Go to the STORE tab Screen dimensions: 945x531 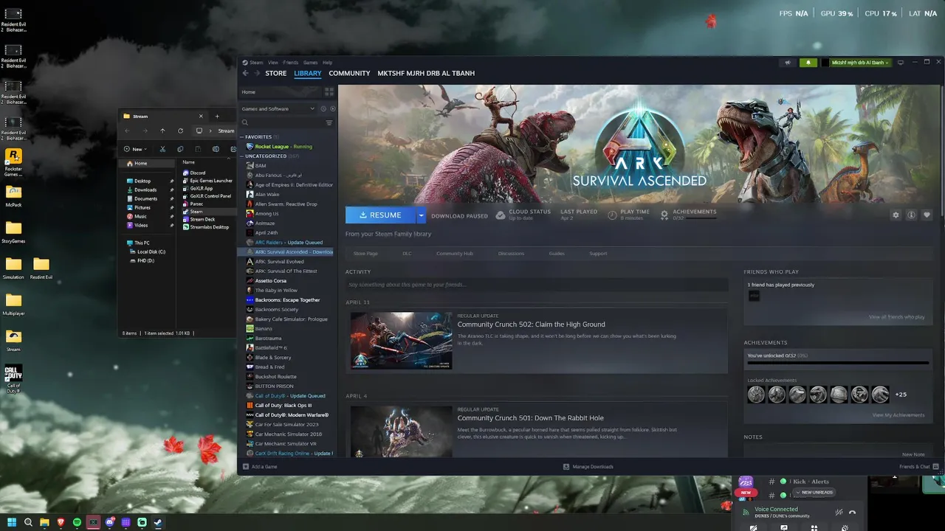(x=276, y=74)
